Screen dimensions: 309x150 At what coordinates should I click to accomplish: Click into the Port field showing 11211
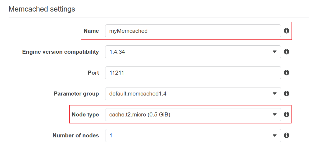coord(193,73)
